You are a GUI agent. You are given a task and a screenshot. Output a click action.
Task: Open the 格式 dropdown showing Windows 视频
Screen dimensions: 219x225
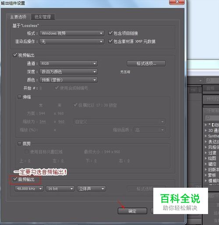[72, 33]
